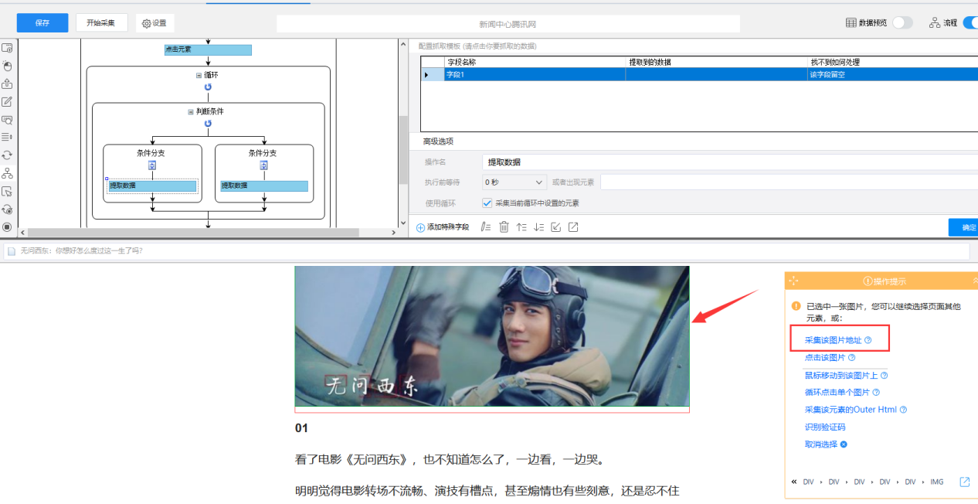This screenshot has height=504, width=978.
Task: Click the edit field pencil icon
Action: [x=485, y=226]
